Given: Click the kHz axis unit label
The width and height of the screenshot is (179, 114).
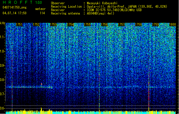Looking at the screenshot, I should click(x=3, y=23).
